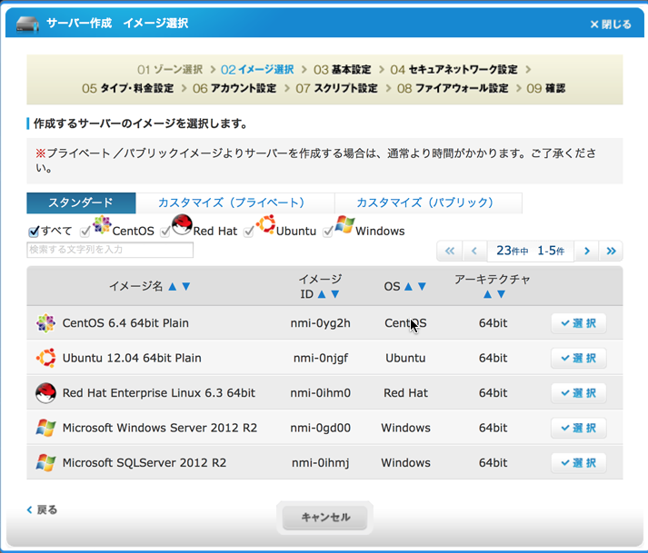Click the Red Hat Enterprise Linux row icon
Image resolution: width=648 pixels, height=553 pixels.
45,393
